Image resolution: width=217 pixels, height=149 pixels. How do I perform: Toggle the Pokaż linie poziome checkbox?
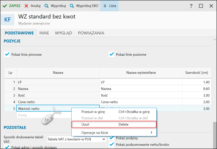point(111,54)
